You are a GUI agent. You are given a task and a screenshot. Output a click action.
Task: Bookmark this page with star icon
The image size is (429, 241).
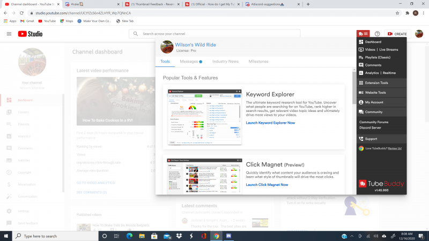coord(398,13)
